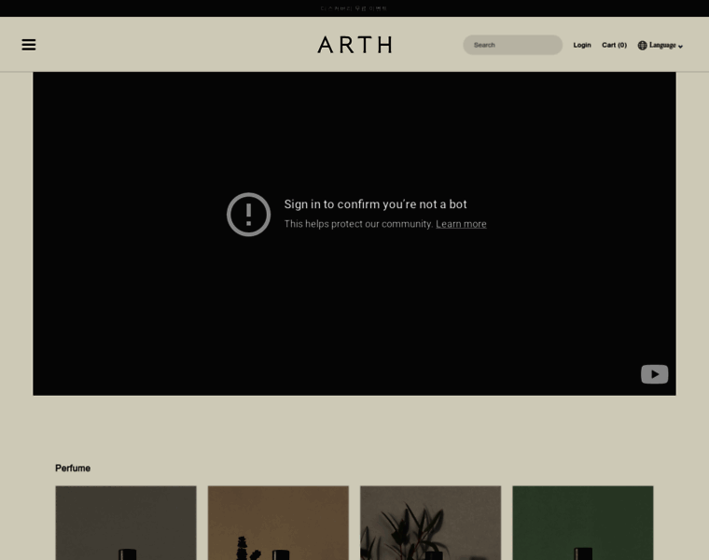Click the top announcement banner text
This screenshot has height=560, width=709.
pos(354,8)
